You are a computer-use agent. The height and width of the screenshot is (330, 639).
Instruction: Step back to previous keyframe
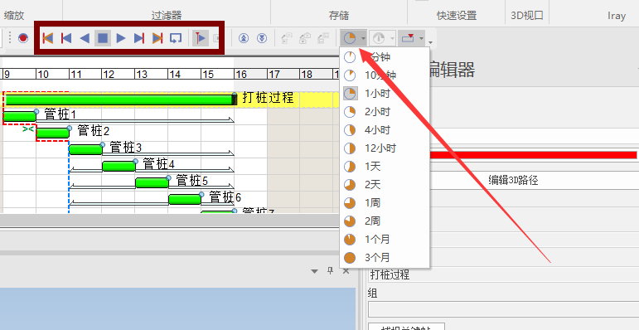[x=66, y=38]
